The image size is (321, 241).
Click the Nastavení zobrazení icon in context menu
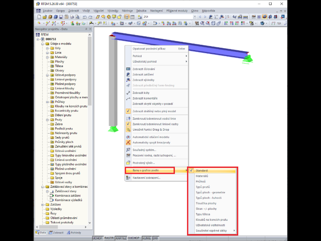tap(128, 178)
